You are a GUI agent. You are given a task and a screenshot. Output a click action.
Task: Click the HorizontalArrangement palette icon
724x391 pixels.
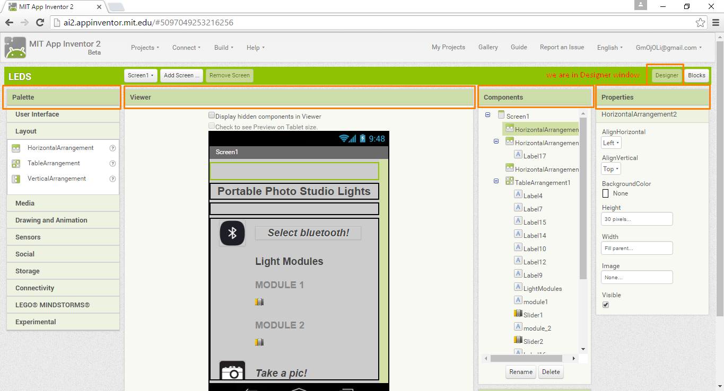tap(16, 148)
